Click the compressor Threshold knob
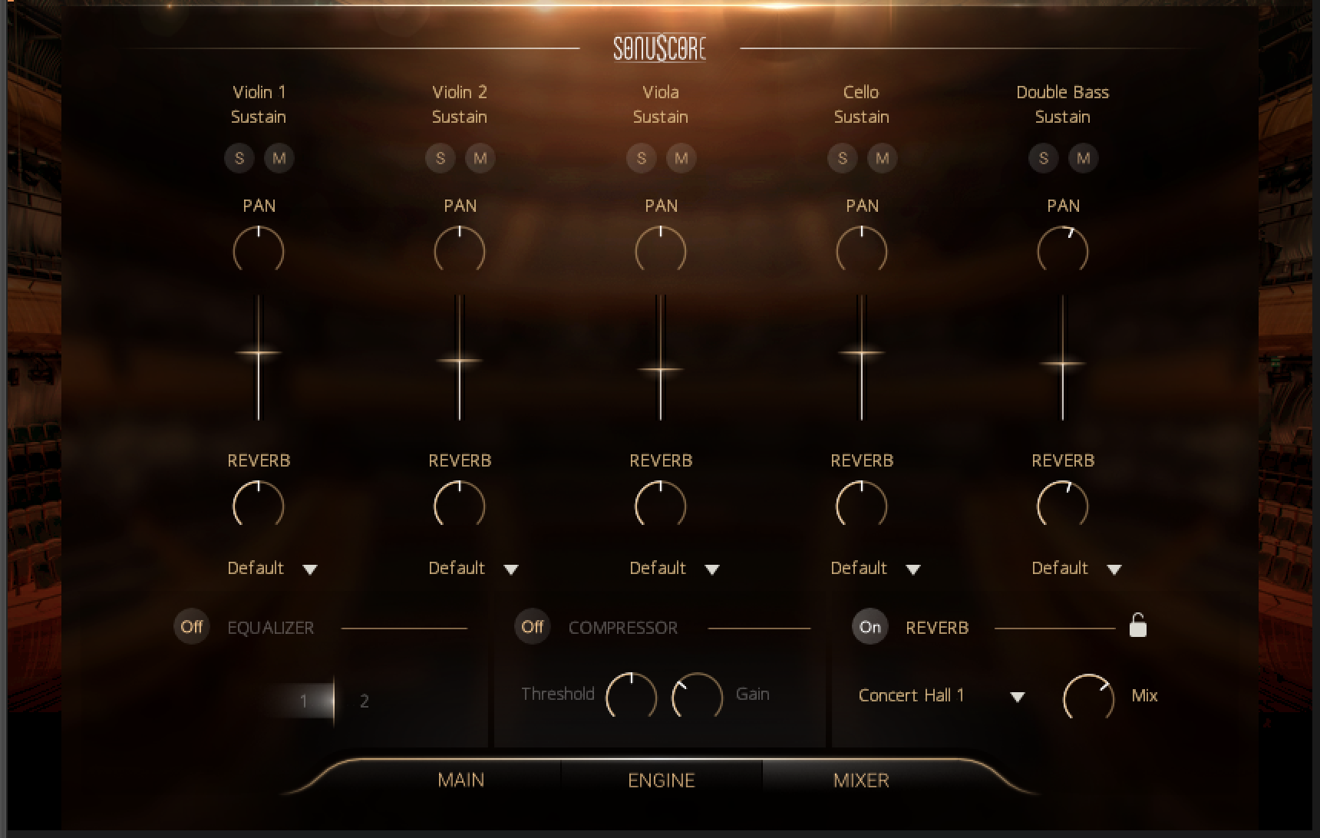 pyautogui.click(x=631, y=696)
